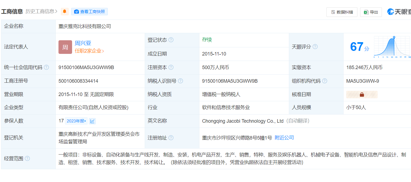Open 查看工商快照 snapshot button
This screenshot has width=411, height=182.
point(89,11)
